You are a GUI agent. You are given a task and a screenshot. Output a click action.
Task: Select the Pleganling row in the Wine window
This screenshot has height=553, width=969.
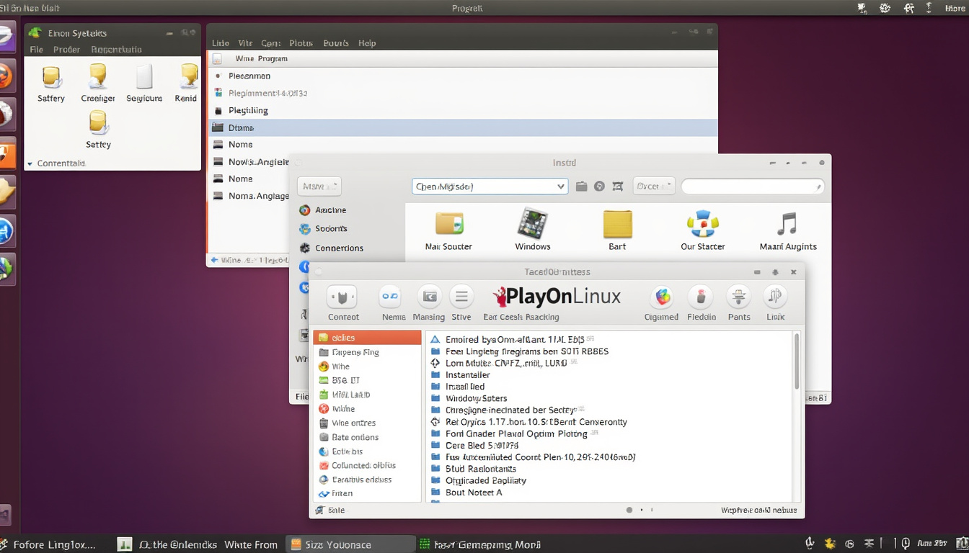463,110
